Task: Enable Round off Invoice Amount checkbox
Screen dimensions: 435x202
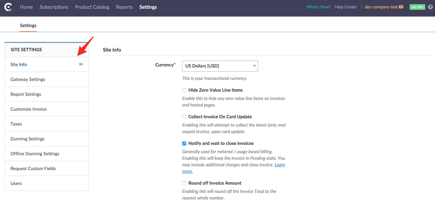Action: 184,183
